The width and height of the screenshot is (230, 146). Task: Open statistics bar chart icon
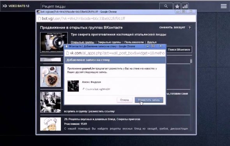(x=185, y=6)
